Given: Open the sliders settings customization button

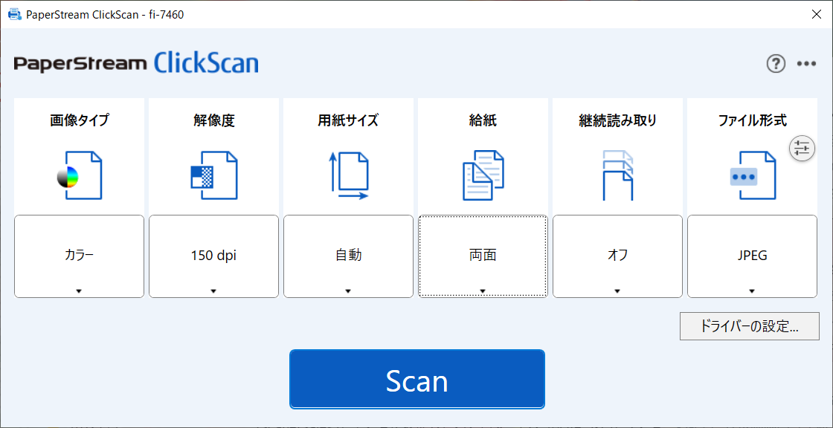Looking at the screenshot, I should (802, 148).
